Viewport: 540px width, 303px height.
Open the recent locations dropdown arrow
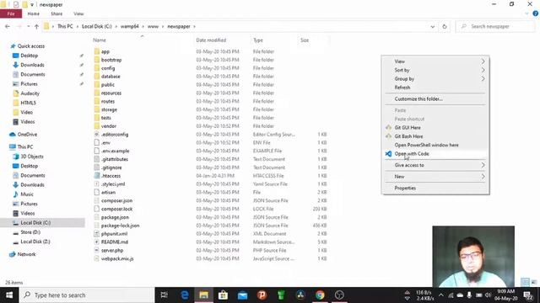[x=28, y=26]
